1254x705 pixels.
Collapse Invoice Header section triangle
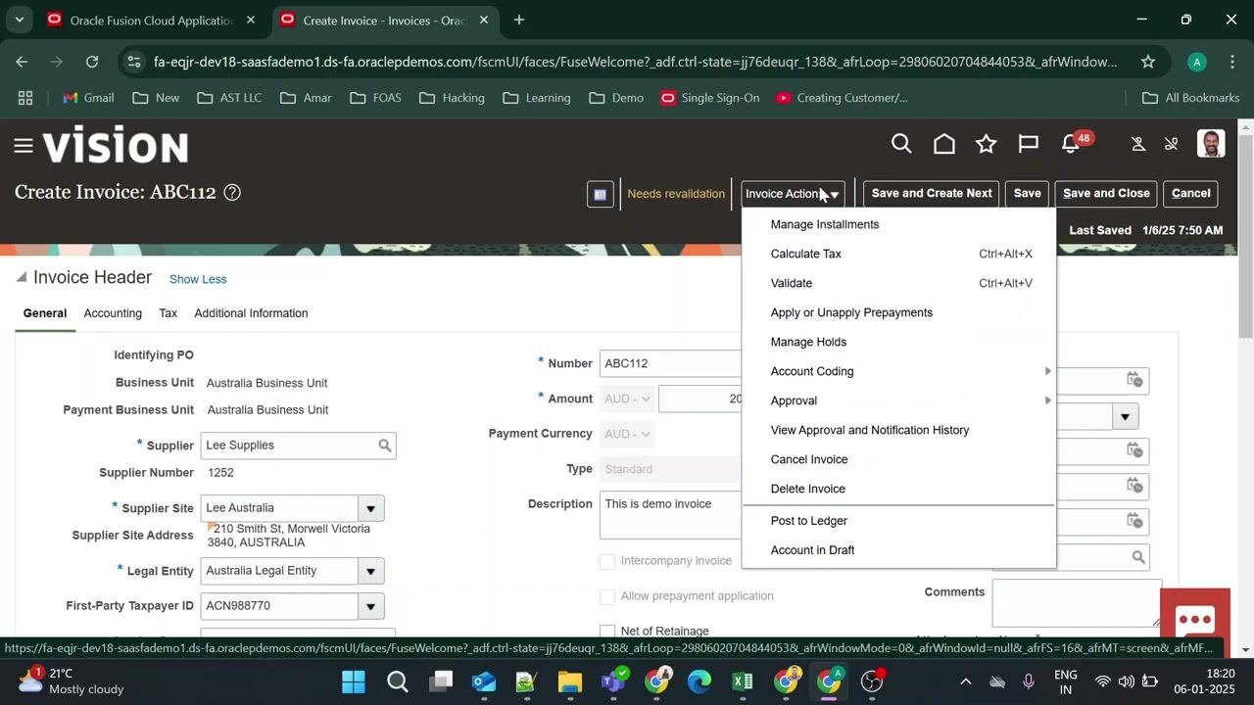pos(22,278)
